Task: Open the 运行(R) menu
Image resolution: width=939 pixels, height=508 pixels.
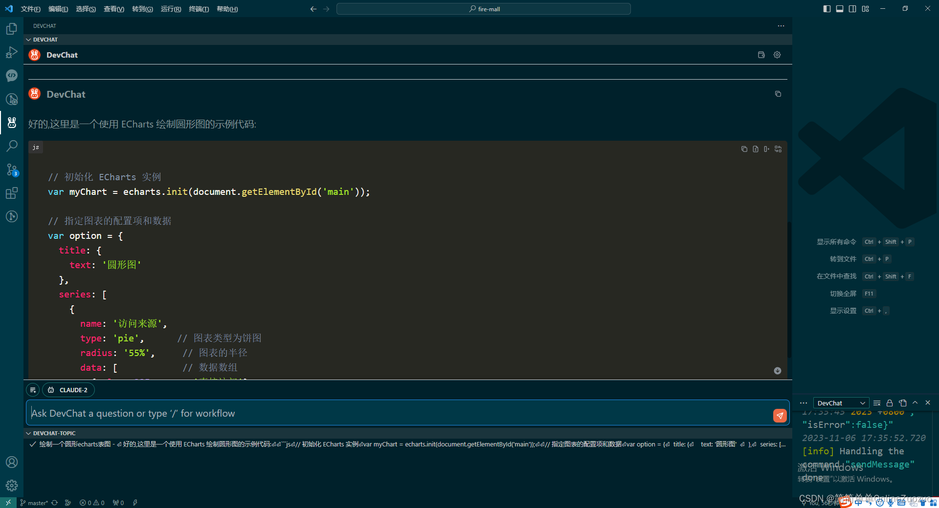Action: (171, 9)
